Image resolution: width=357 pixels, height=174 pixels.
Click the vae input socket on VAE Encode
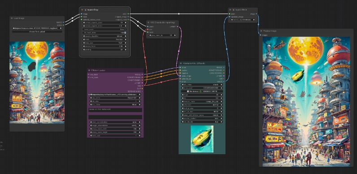pos(148,30)
